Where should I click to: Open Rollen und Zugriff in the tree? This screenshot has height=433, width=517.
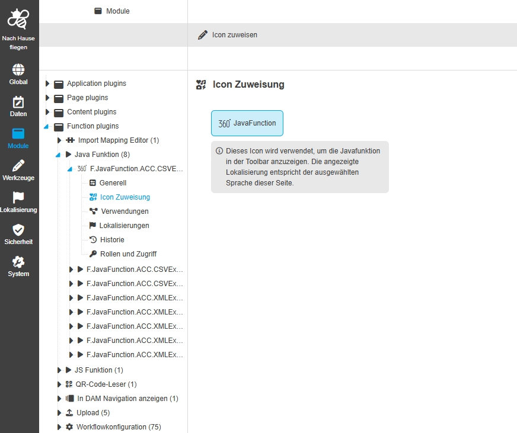(128, 254)
